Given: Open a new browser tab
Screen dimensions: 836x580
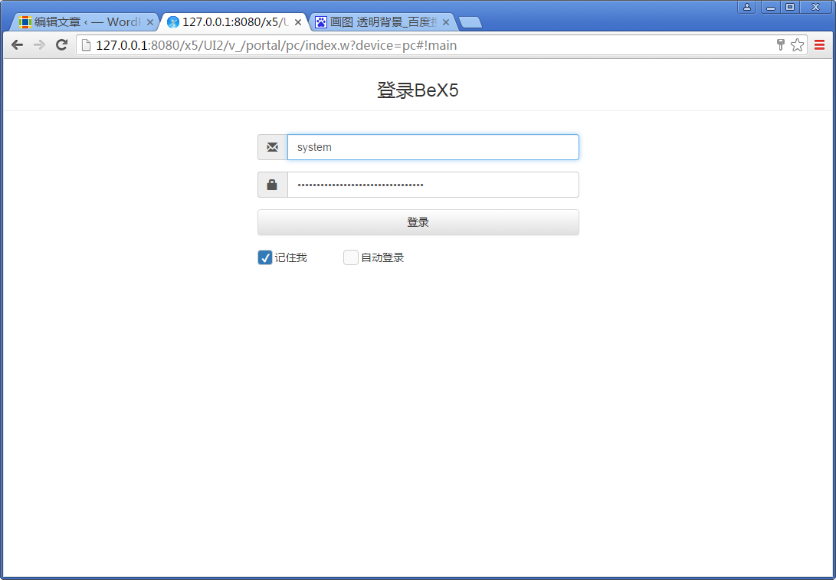Looking at the screenshot, I should pos(470,22).
